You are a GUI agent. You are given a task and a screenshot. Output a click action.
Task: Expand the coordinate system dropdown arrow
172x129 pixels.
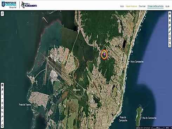[x=152, y=128]
